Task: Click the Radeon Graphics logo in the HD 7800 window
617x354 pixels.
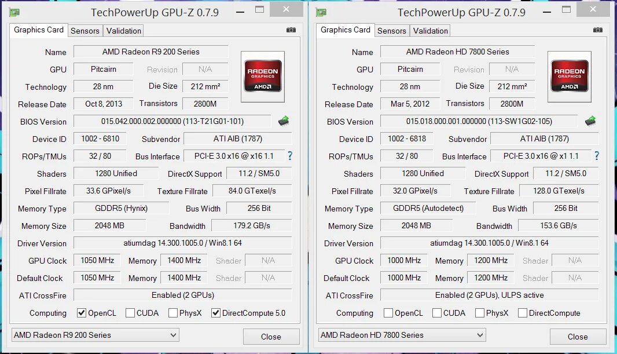Action: coord(570,76)
